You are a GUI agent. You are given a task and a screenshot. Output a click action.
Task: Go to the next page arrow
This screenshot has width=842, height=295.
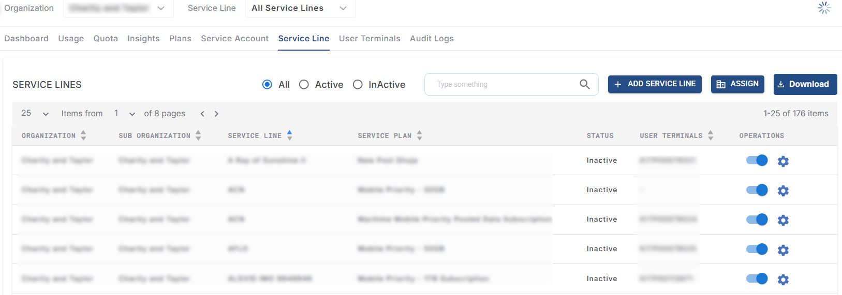click(216, 114)
